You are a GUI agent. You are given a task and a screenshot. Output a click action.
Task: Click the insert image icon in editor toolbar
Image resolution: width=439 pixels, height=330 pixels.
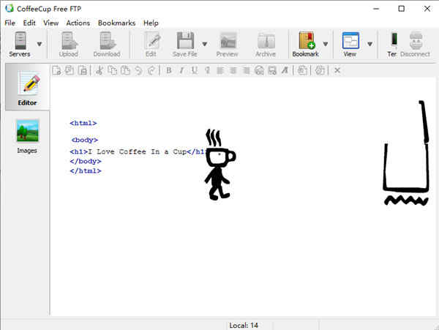tap(272, 70)
